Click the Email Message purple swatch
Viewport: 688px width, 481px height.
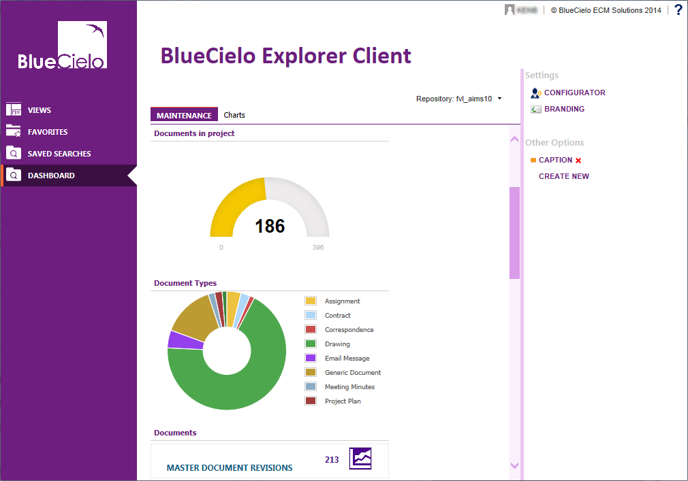point(311,358)
